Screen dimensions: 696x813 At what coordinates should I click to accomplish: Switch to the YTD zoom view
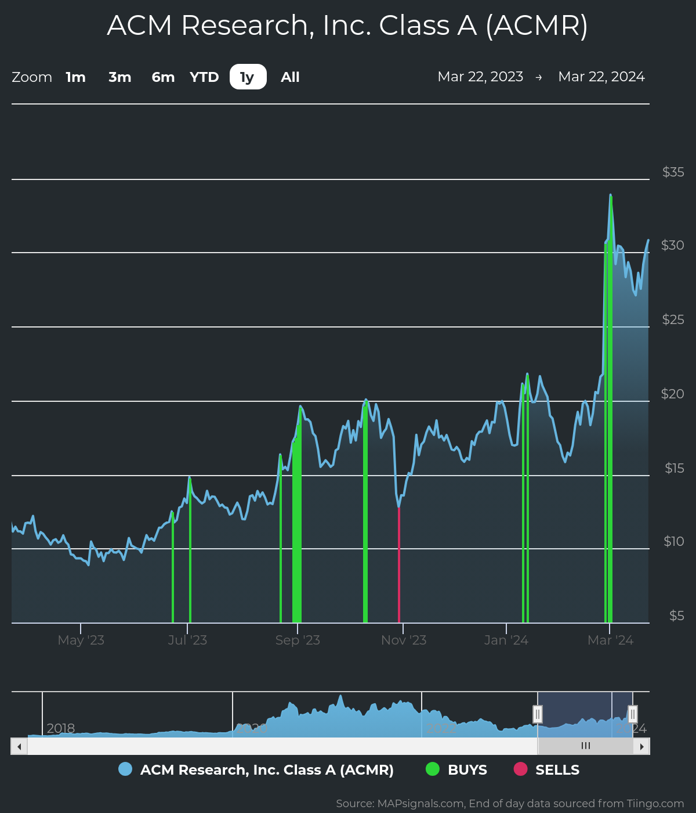[x=204, y=77]
